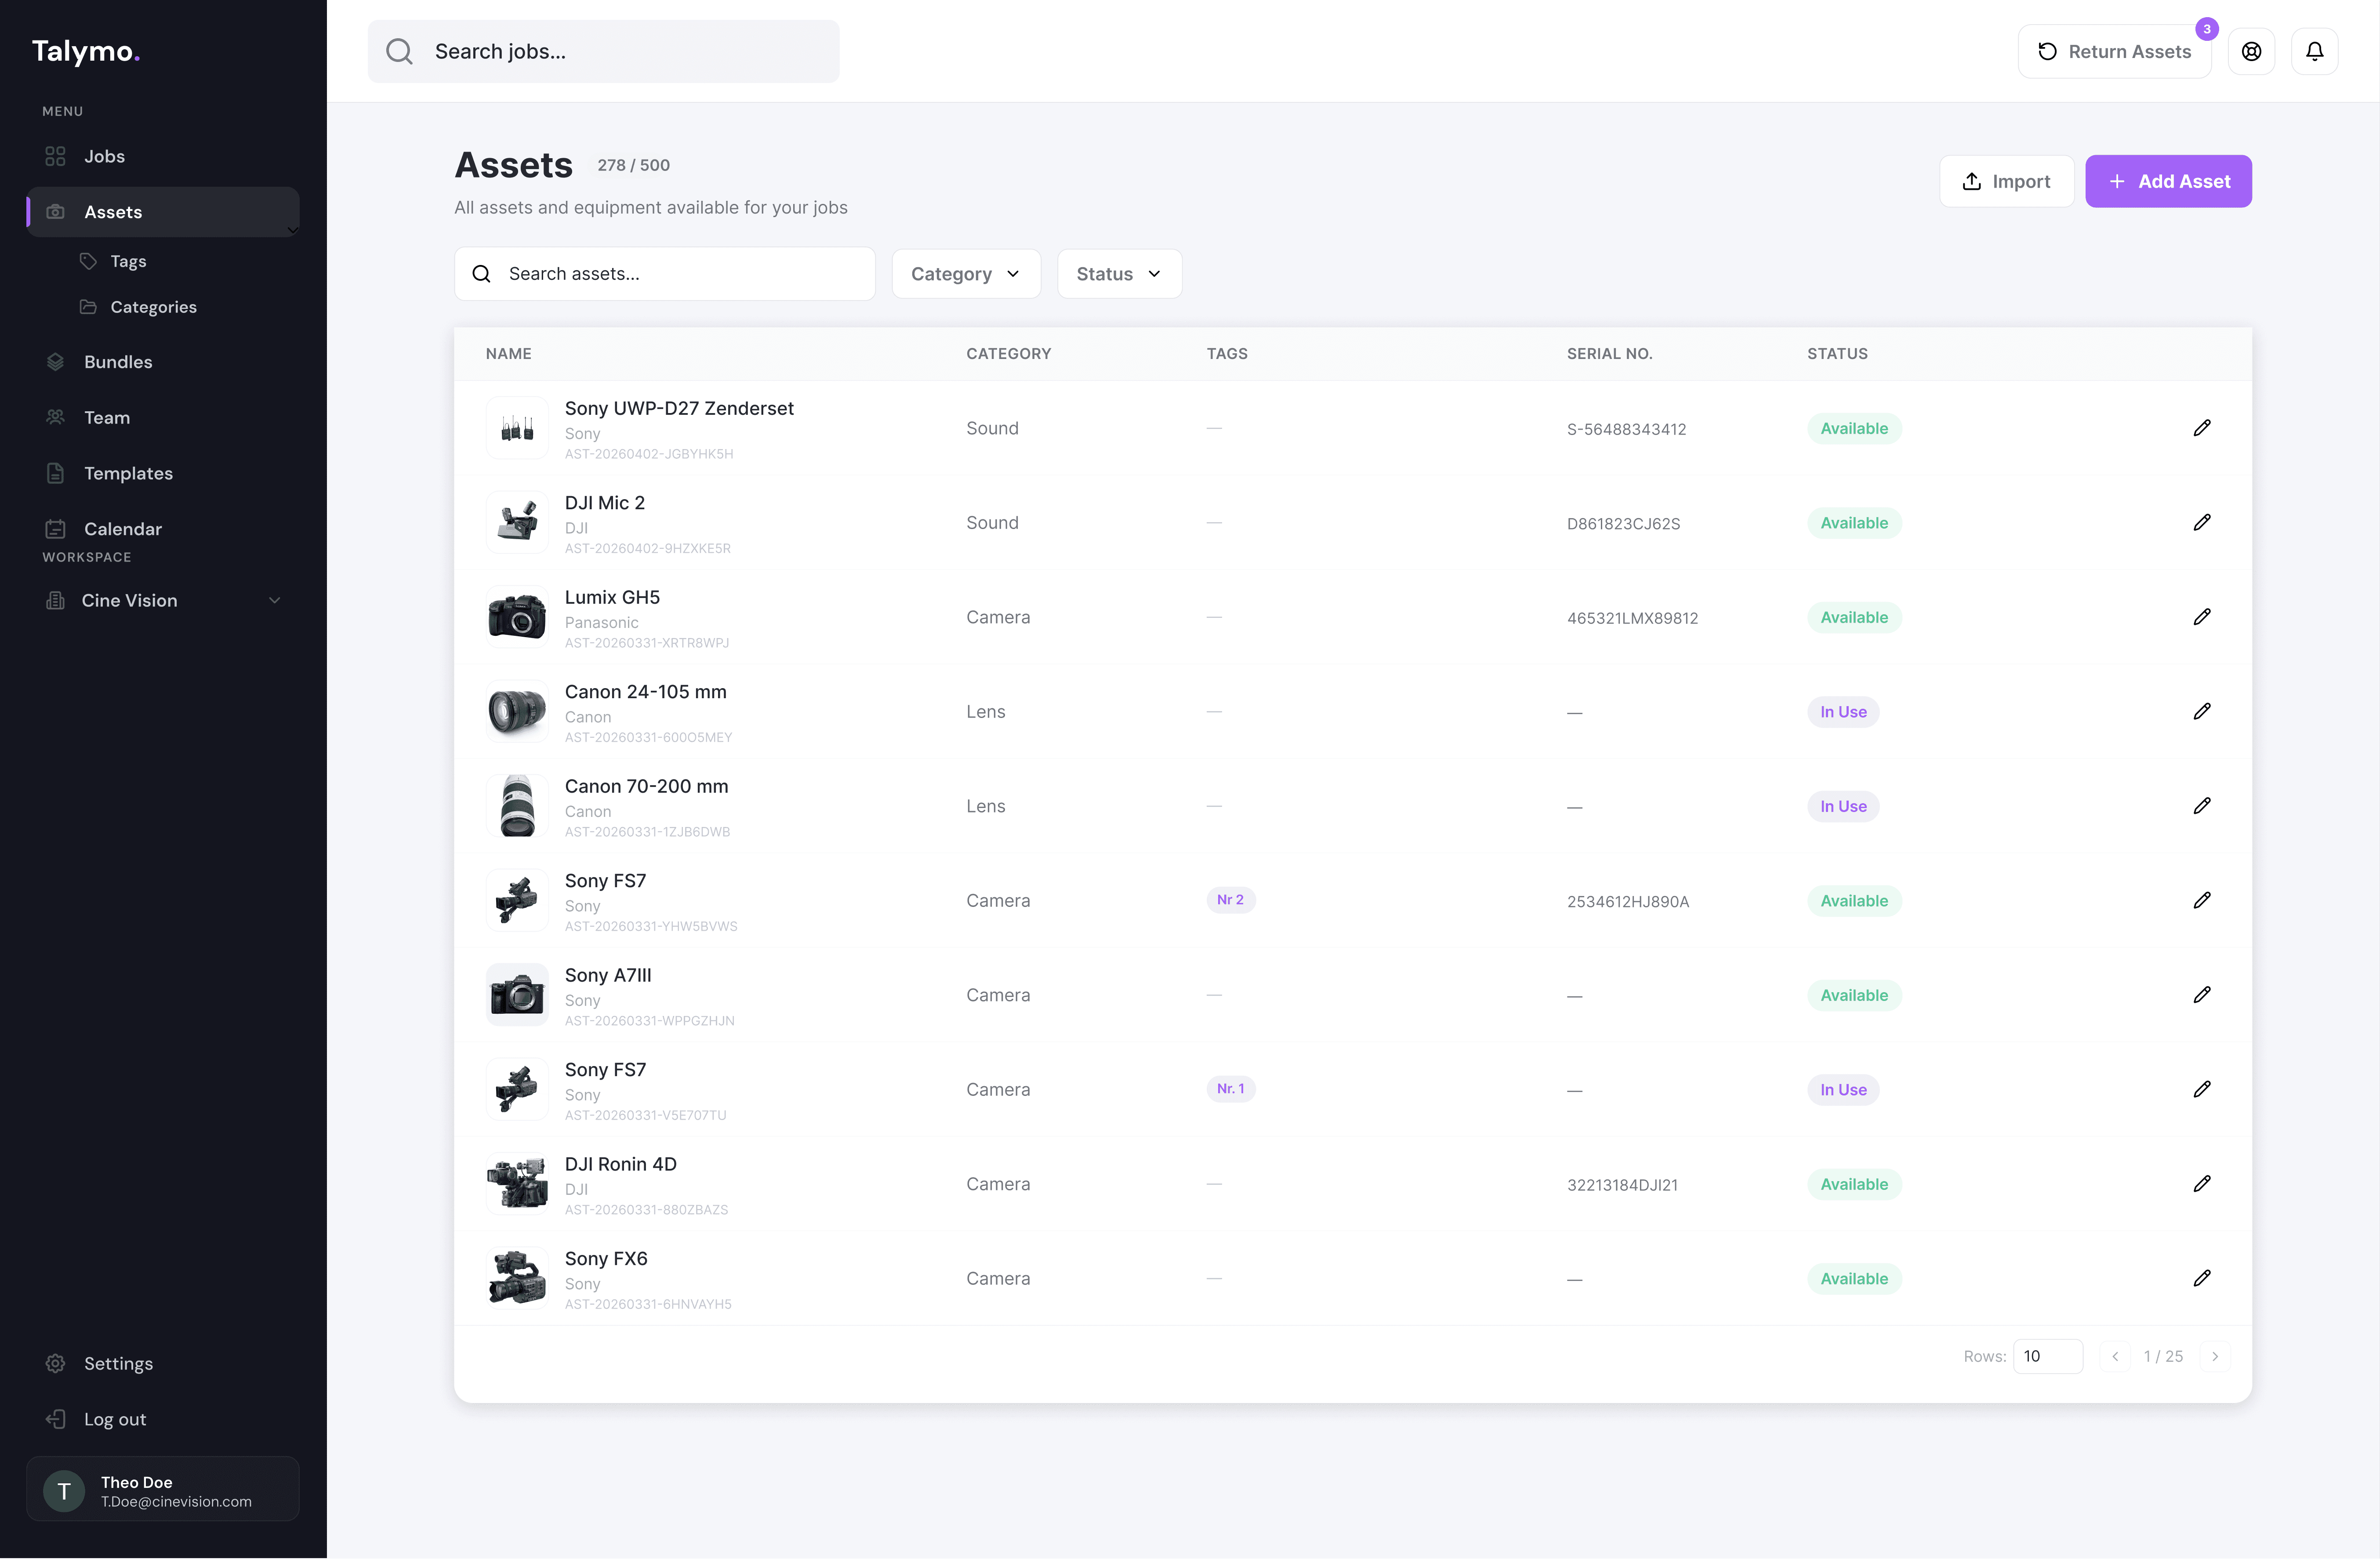Click the edit pencil for Canon 70-200 mm
2380x1559 pixels.
click(2201, 806)
